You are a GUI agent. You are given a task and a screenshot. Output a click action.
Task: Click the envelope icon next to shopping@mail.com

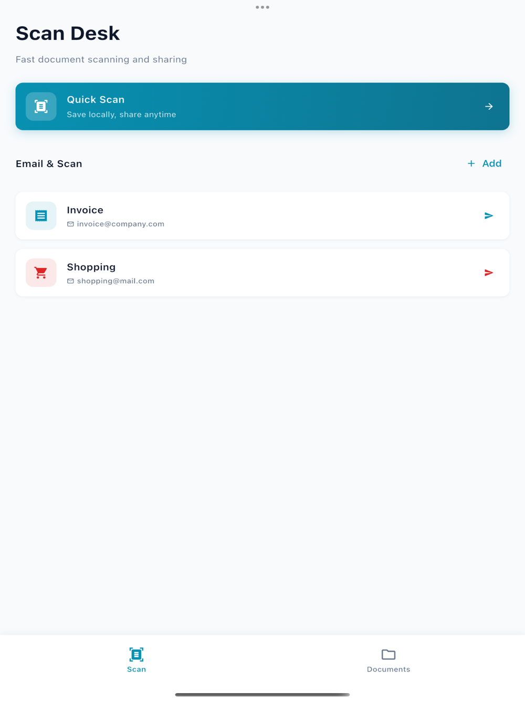point(70,281)
